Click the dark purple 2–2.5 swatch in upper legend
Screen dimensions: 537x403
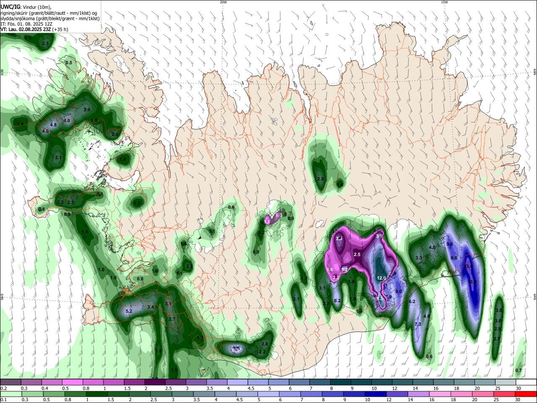tap(155, 382)
